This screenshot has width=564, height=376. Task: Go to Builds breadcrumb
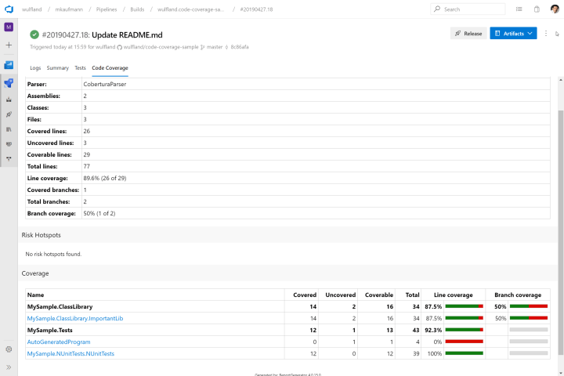(x=137, y=9)
